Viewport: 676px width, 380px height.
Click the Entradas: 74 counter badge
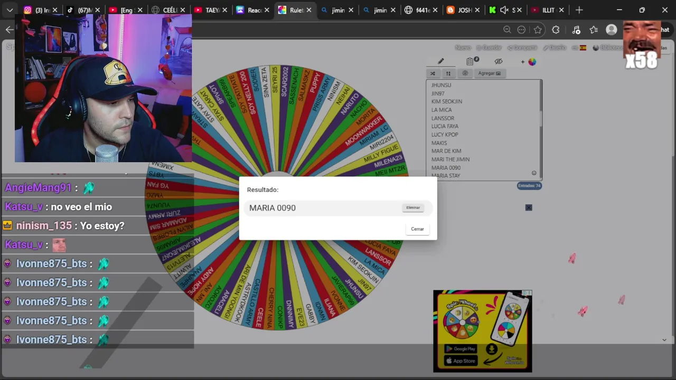pos(529,186)
